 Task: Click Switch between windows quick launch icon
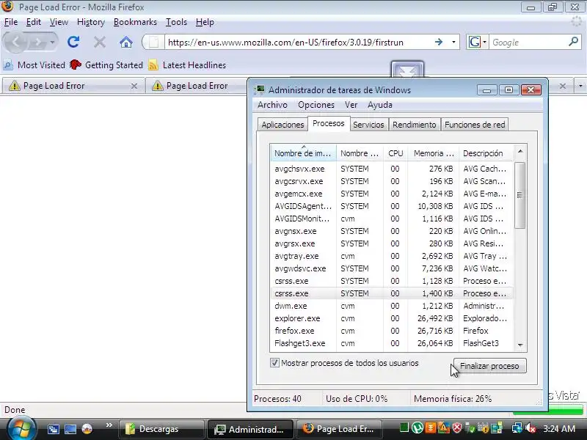[x=53, y=429]
